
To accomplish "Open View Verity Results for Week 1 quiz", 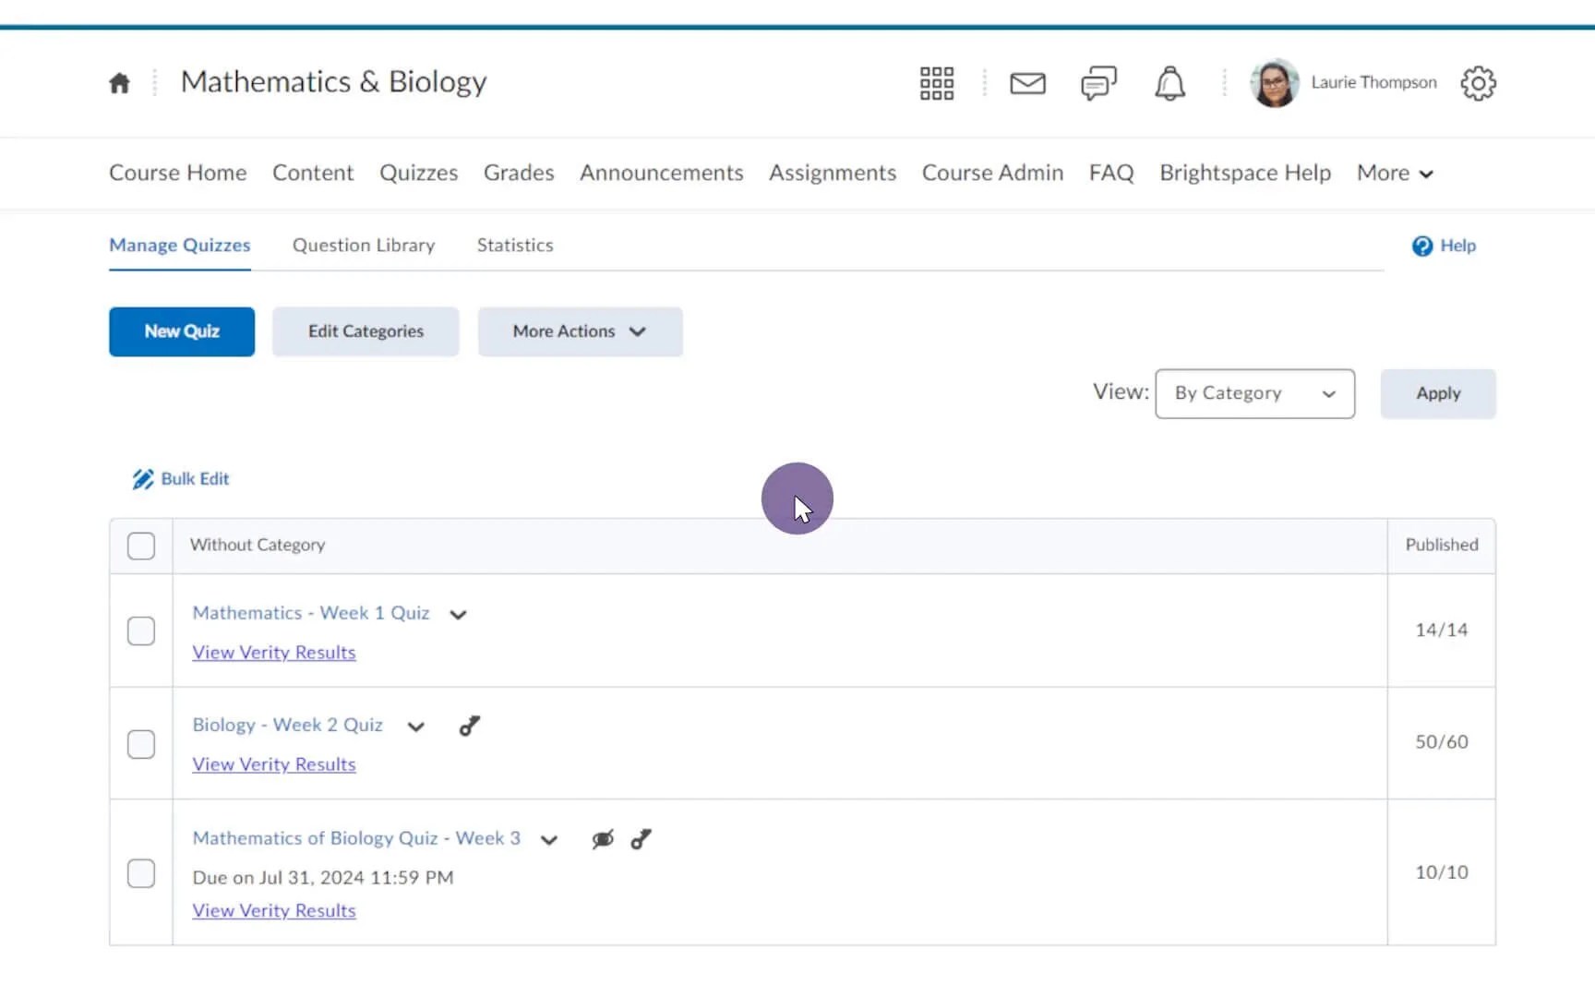I will point(273,652).
